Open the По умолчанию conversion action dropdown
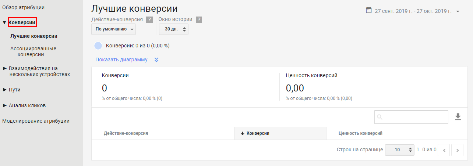This screenshot has width=473, height=166. [113, 29]
